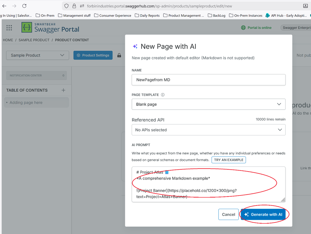Open the Page Template Blank page dropdown

pyautogui.click(x=208, y=104)
